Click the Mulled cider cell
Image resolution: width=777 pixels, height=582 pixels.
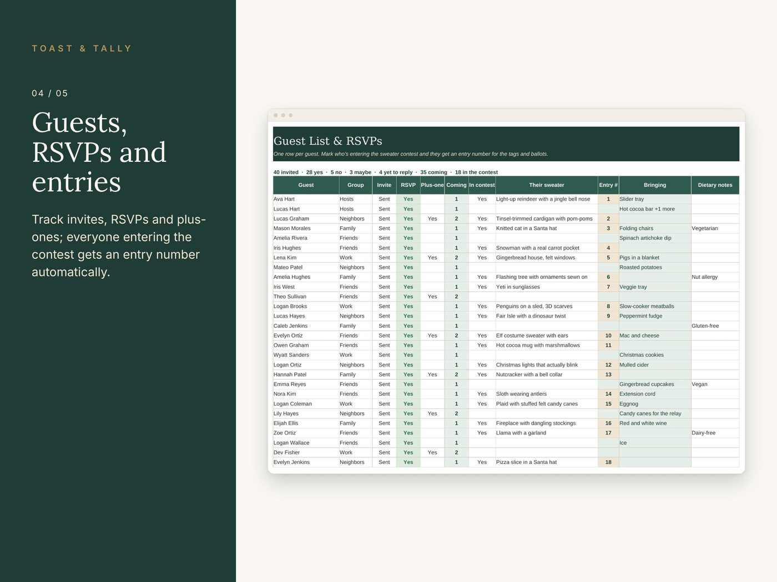(x=655, y=365)
